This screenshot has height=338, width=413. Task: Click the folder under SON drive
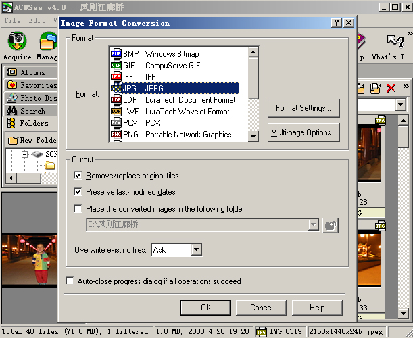50,166
